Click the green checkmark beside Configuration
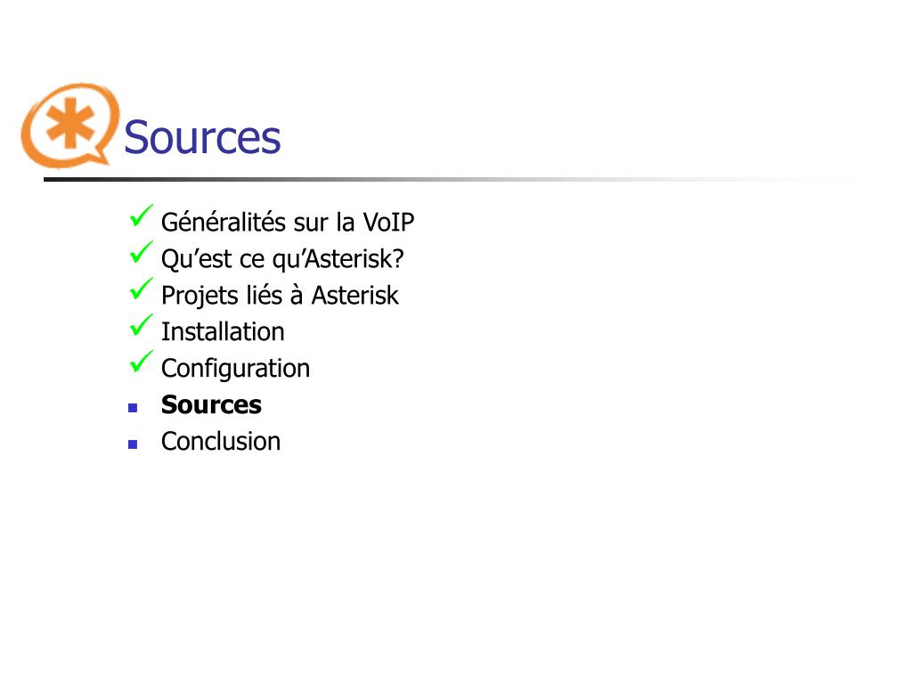This screenshot has height=684, width=912. point(141,362)
